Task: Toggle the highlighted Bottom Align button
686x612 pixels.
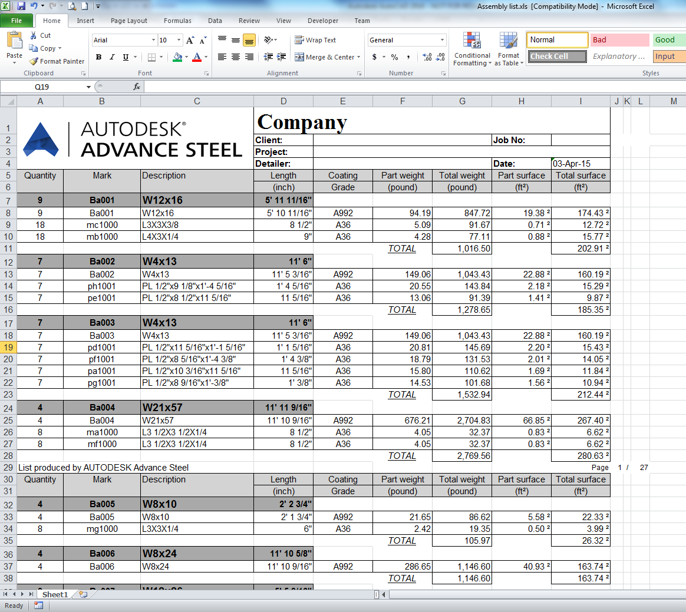Action: coord(249,40)
